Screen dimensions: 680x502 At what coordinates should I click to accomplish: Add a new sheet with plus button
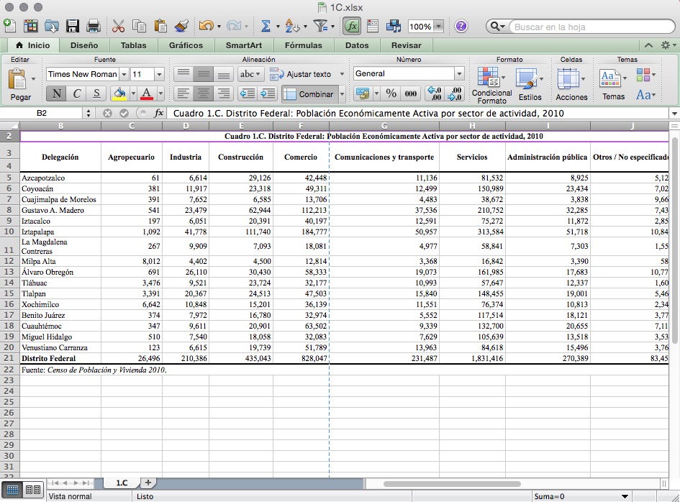coord(148,483)
